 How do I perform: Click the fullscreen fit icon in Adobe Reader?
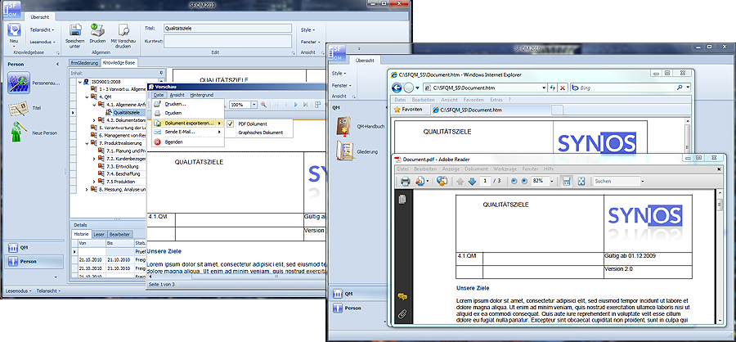(x=581, y=181)
